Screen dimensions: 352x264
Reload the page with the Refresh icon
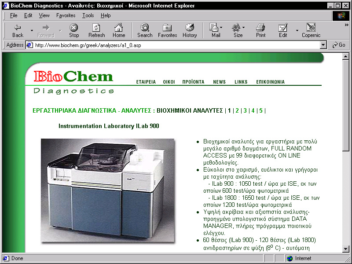click(96, 31)
